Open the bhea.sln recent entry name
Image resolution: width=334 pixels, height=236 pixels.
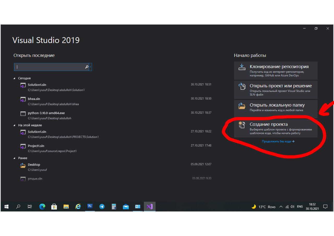(34, 99)
